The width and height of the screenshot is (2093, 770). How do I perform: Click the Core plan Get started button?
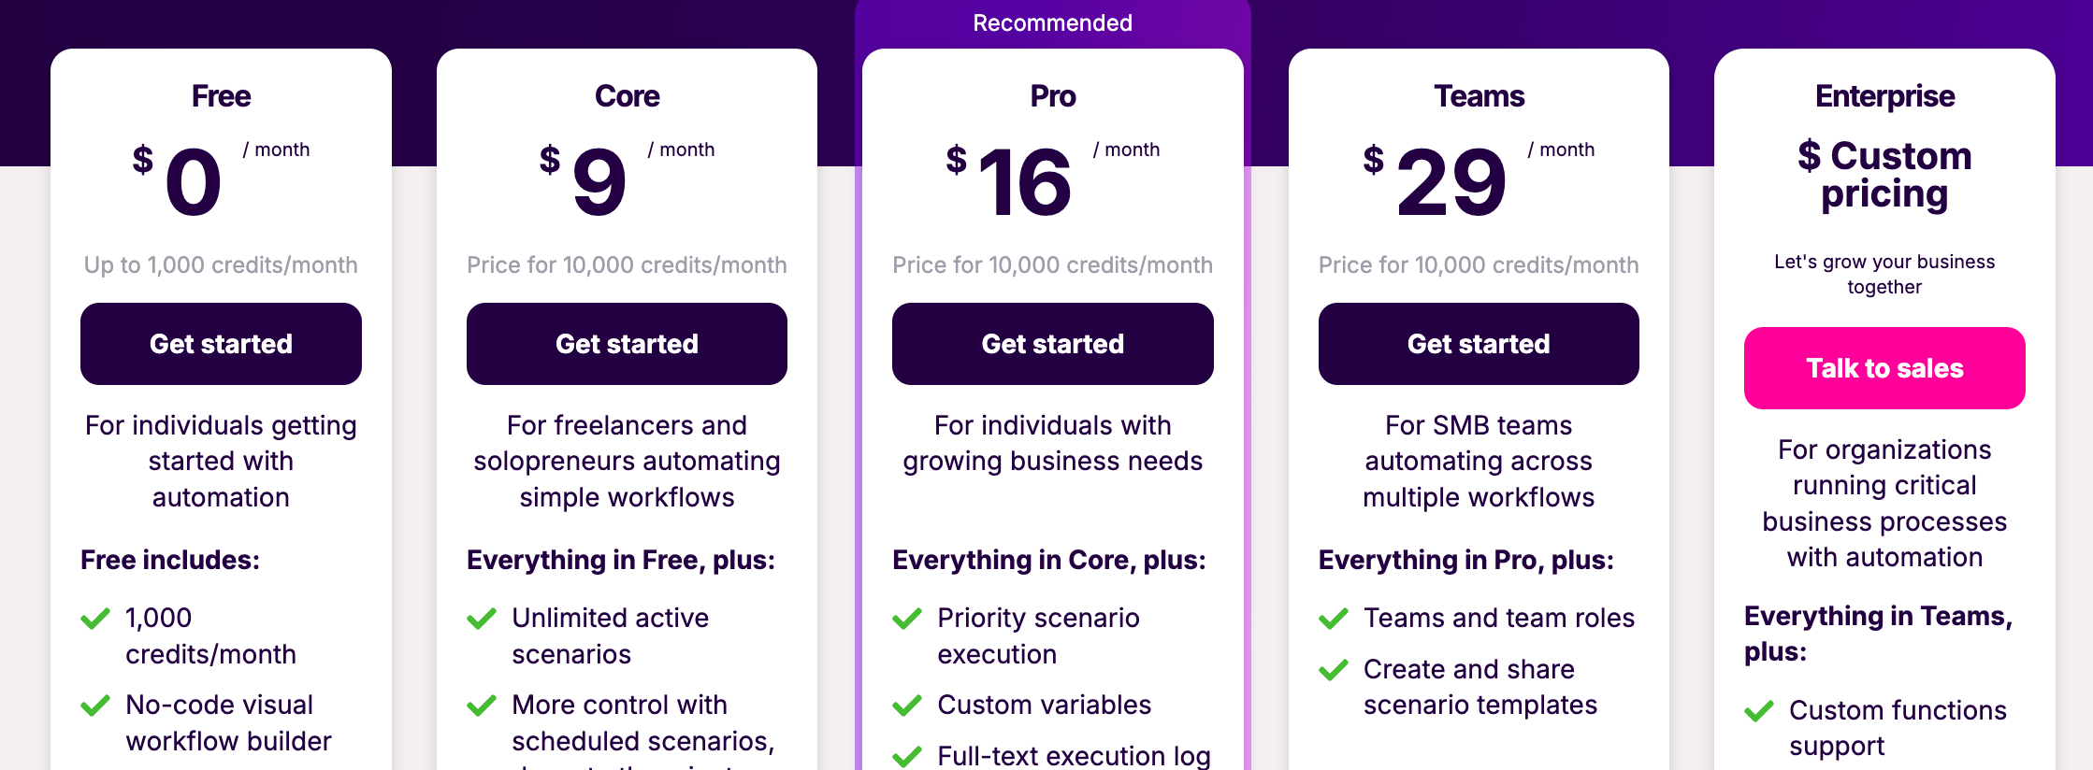(627, 344)
